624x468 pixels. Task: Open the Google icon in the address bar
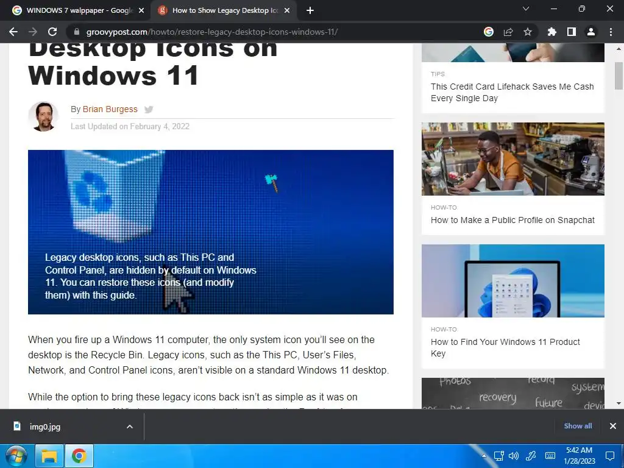[x=489, y=32]
